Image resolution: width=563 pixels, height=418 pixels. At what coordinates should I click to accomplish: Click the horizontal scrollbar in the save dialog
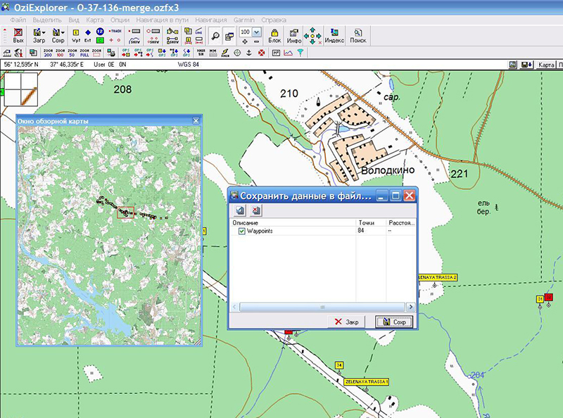[322, 307]
